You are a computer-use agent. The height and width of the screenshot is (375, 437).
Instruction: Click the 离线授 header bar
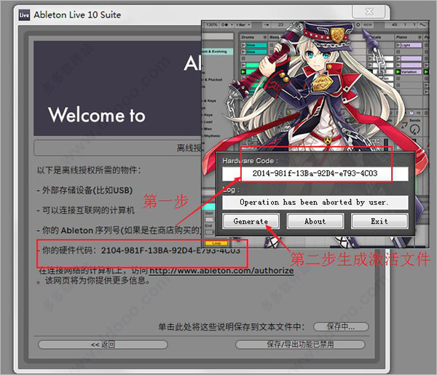117,148
